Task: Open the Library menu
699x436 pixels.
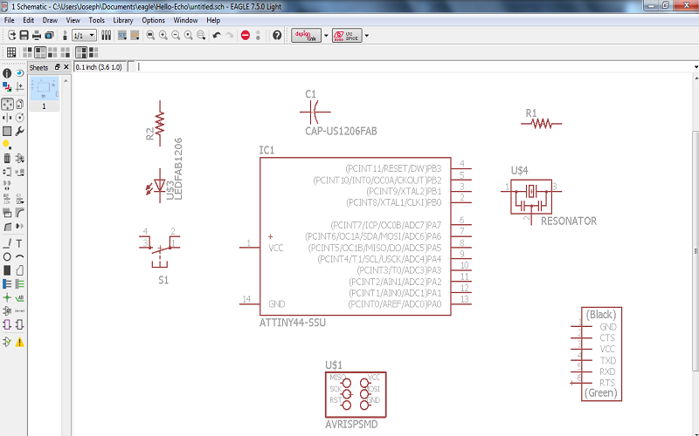Action: tap(123, 20)
